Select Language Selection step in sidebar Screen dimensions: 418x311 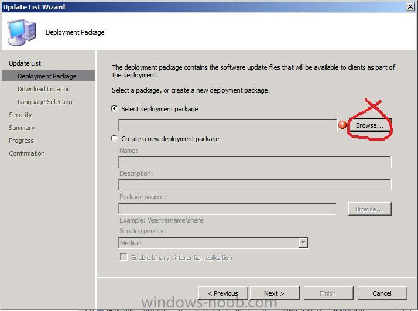pos(44,102)
